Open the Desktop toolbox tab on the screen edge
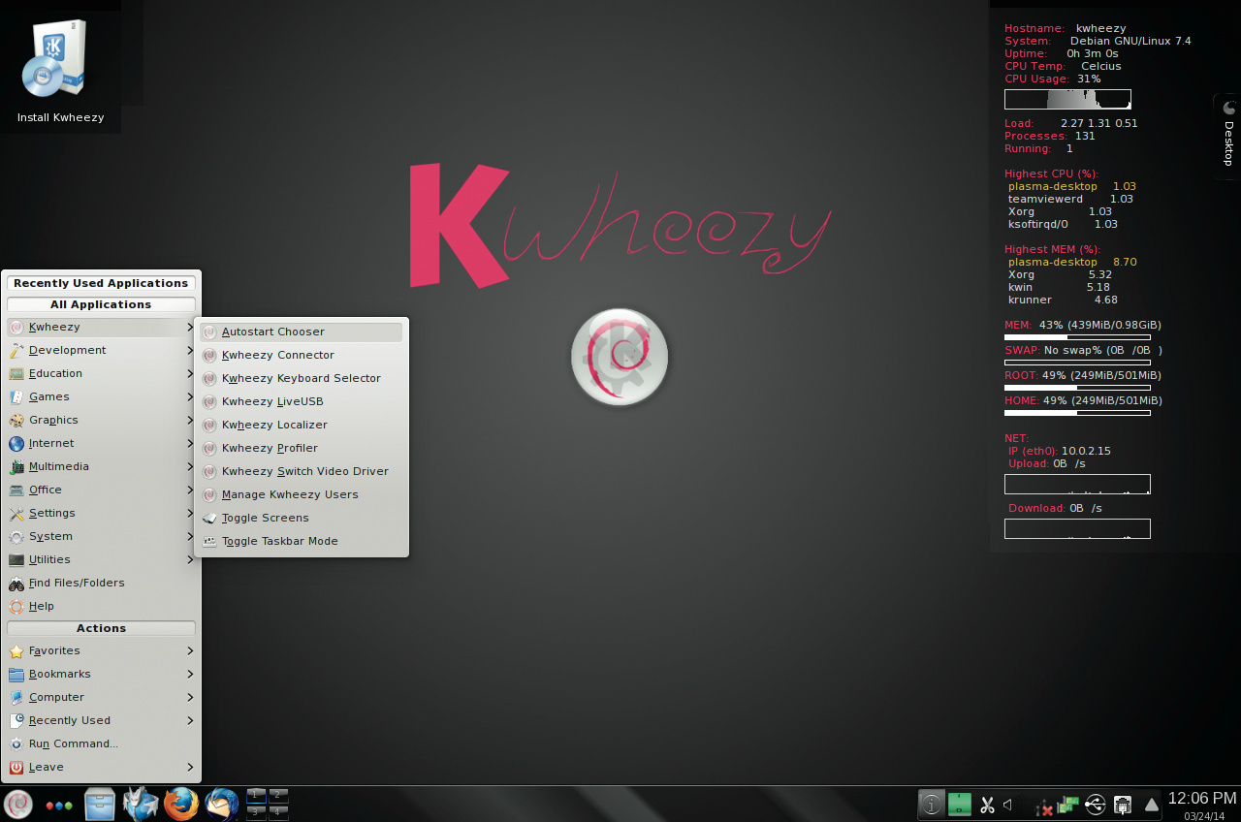This screenshot has height=822, width=1241. tap(1227, 137)
